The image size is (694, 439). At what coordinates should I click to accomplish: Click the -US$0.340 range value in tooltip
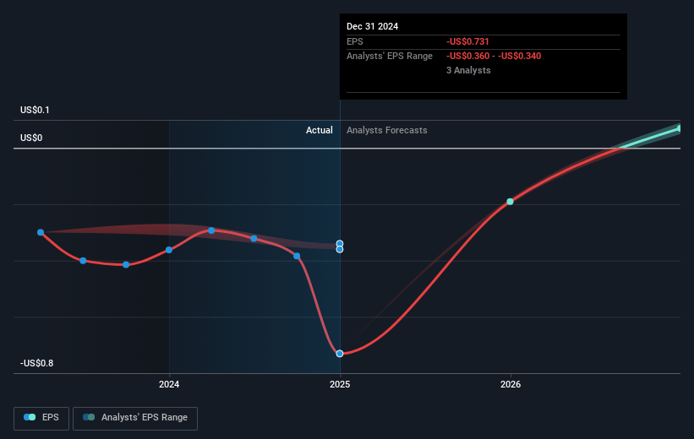520,57
